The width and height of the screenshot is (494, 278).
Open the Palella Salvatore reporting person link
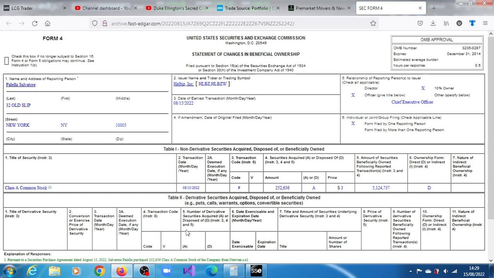point(20,85)
